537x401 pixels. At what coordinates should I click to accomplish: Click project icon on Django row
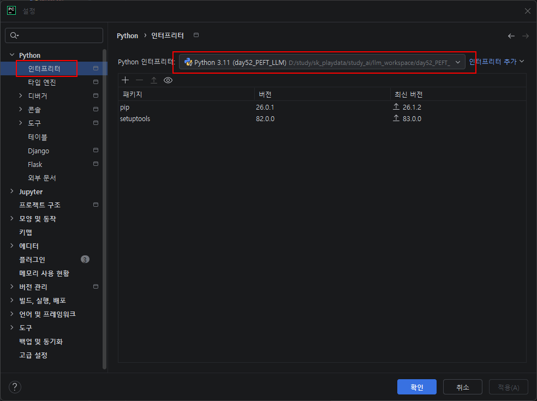coord(96,151)
